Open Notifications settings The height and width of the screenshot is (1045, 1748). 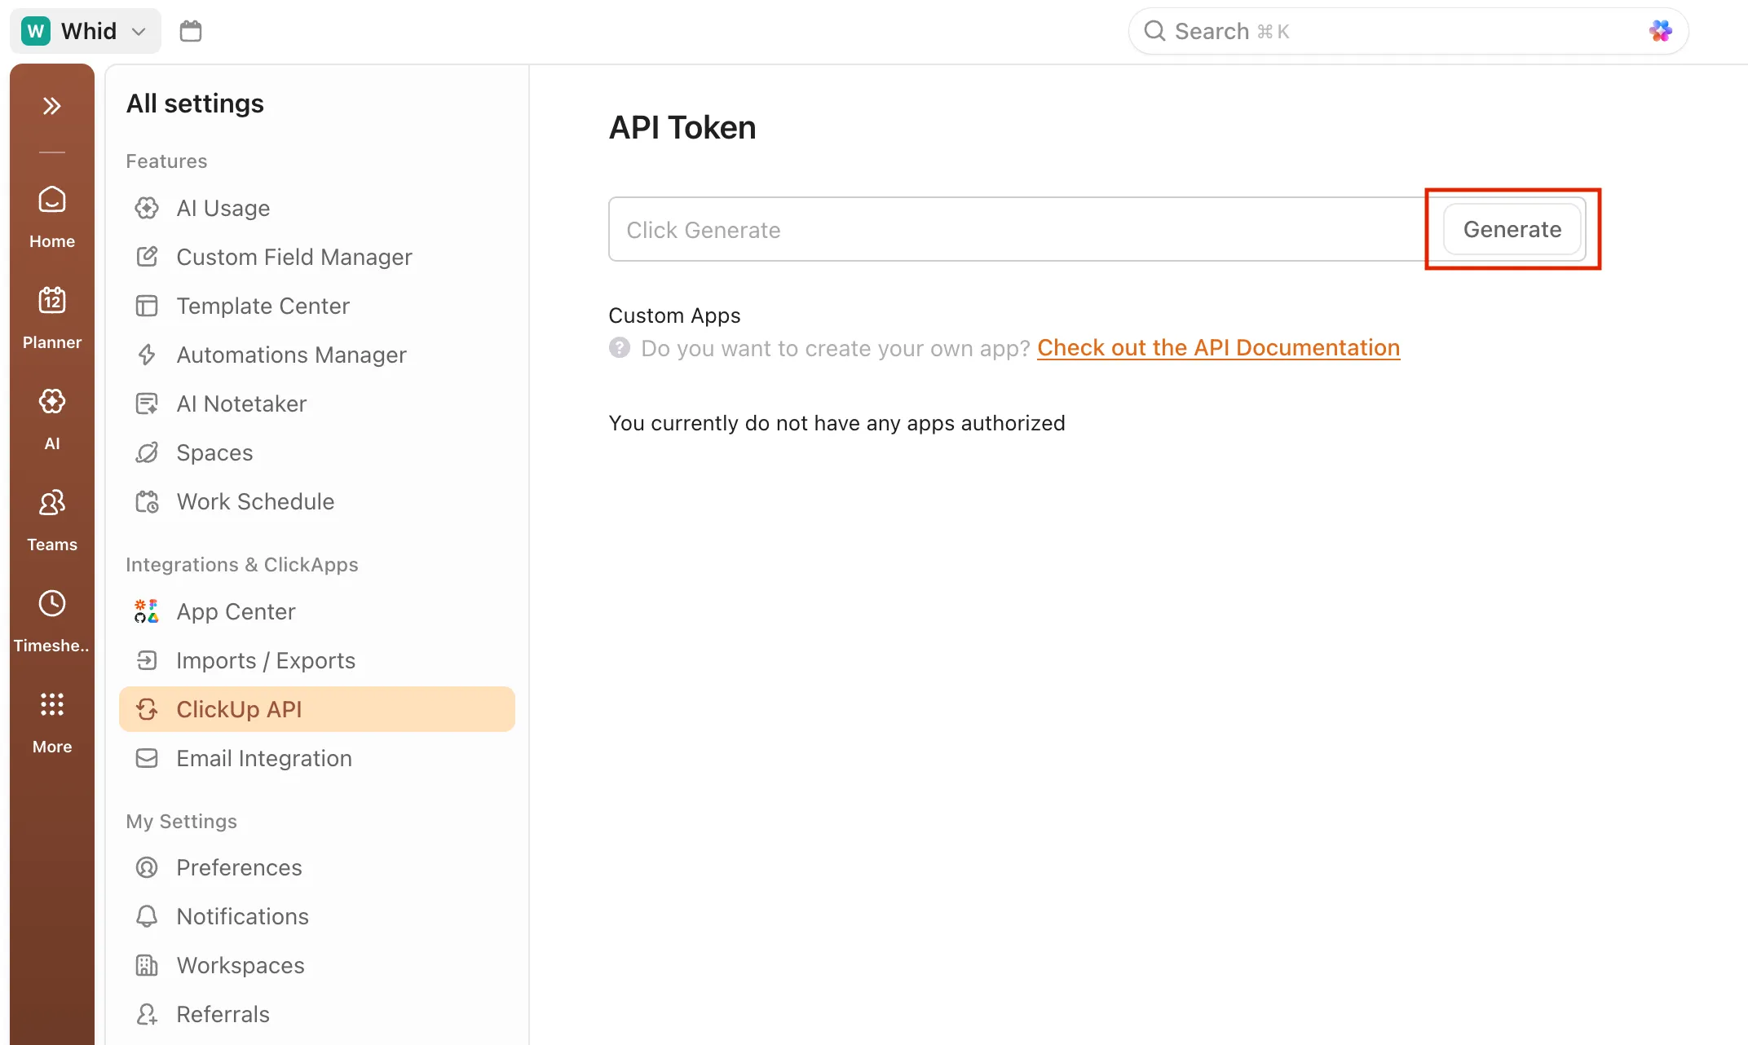tap(317, 917)
